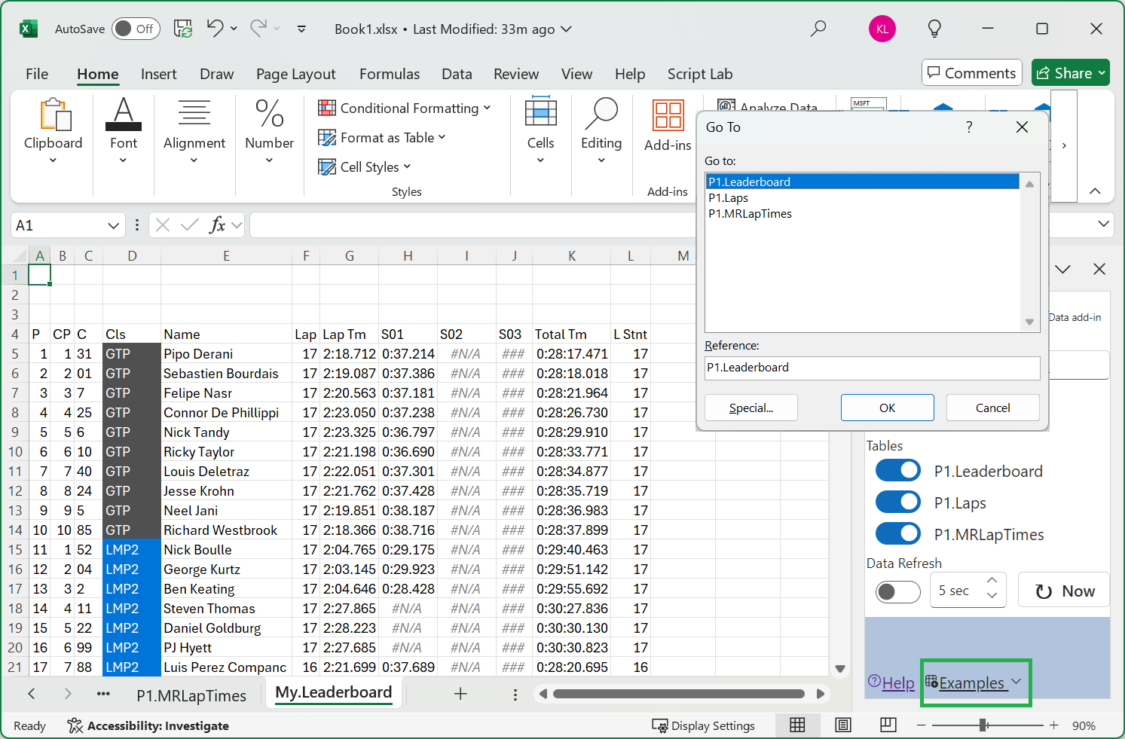Open the task pane options chevron
1125x739 pixels.
pyautogui.click(x=1062, y=269)
